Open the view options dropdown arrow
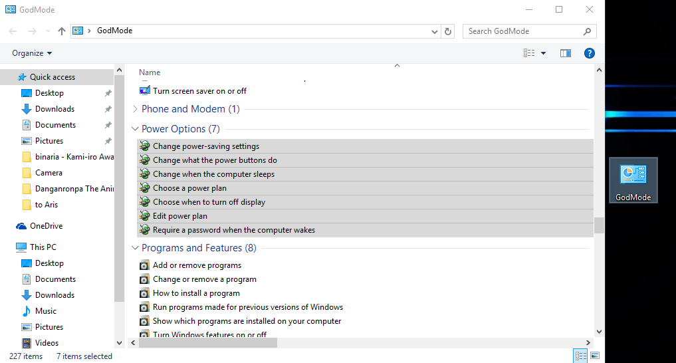676x363 pixels. click(x=543, y=53)
